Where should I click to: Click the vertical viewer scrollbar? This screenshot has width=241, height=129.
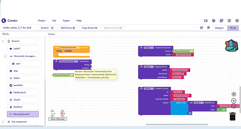[240, 100]
